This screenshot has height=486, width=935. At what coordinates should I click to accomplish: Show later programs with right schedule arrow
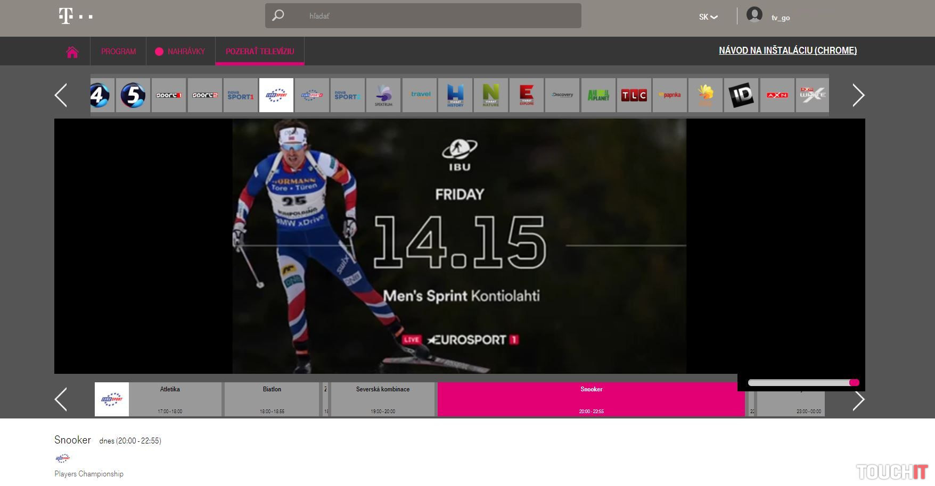pos(858,399)
